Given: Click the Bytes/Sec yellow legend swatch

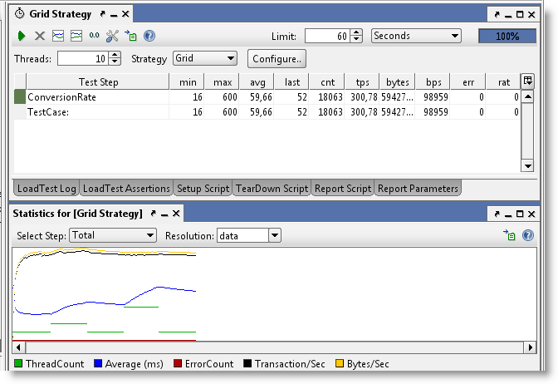Looking at the screenshot, I should [340, 363].
